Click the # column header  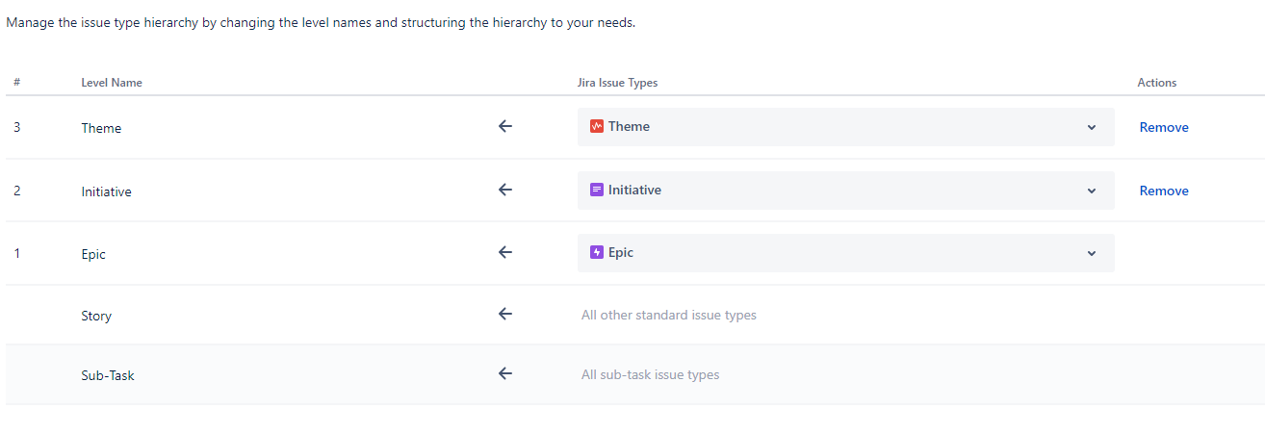17,83
